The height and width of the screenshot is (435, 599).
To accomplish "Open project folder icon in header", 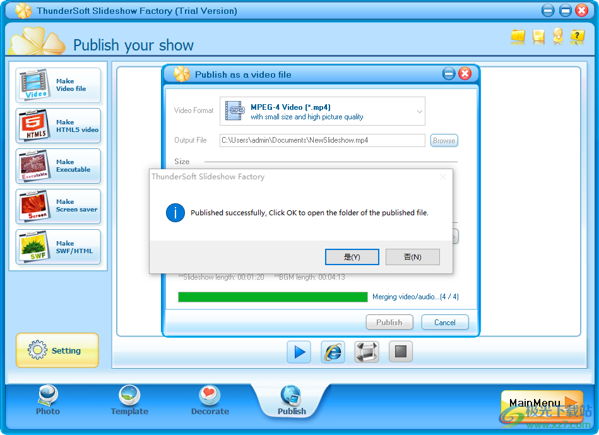I will click(518, 37).
